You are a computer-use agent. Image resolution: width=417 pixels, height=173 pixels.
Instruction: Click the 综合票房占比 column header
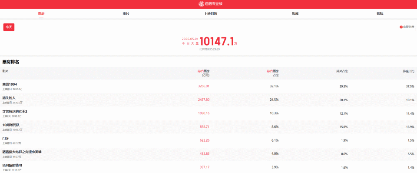pos(273,73)
